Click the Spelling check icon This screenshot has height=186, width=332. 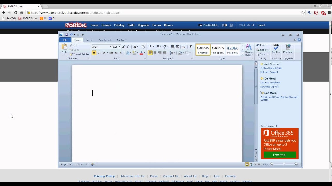(276, 47)
